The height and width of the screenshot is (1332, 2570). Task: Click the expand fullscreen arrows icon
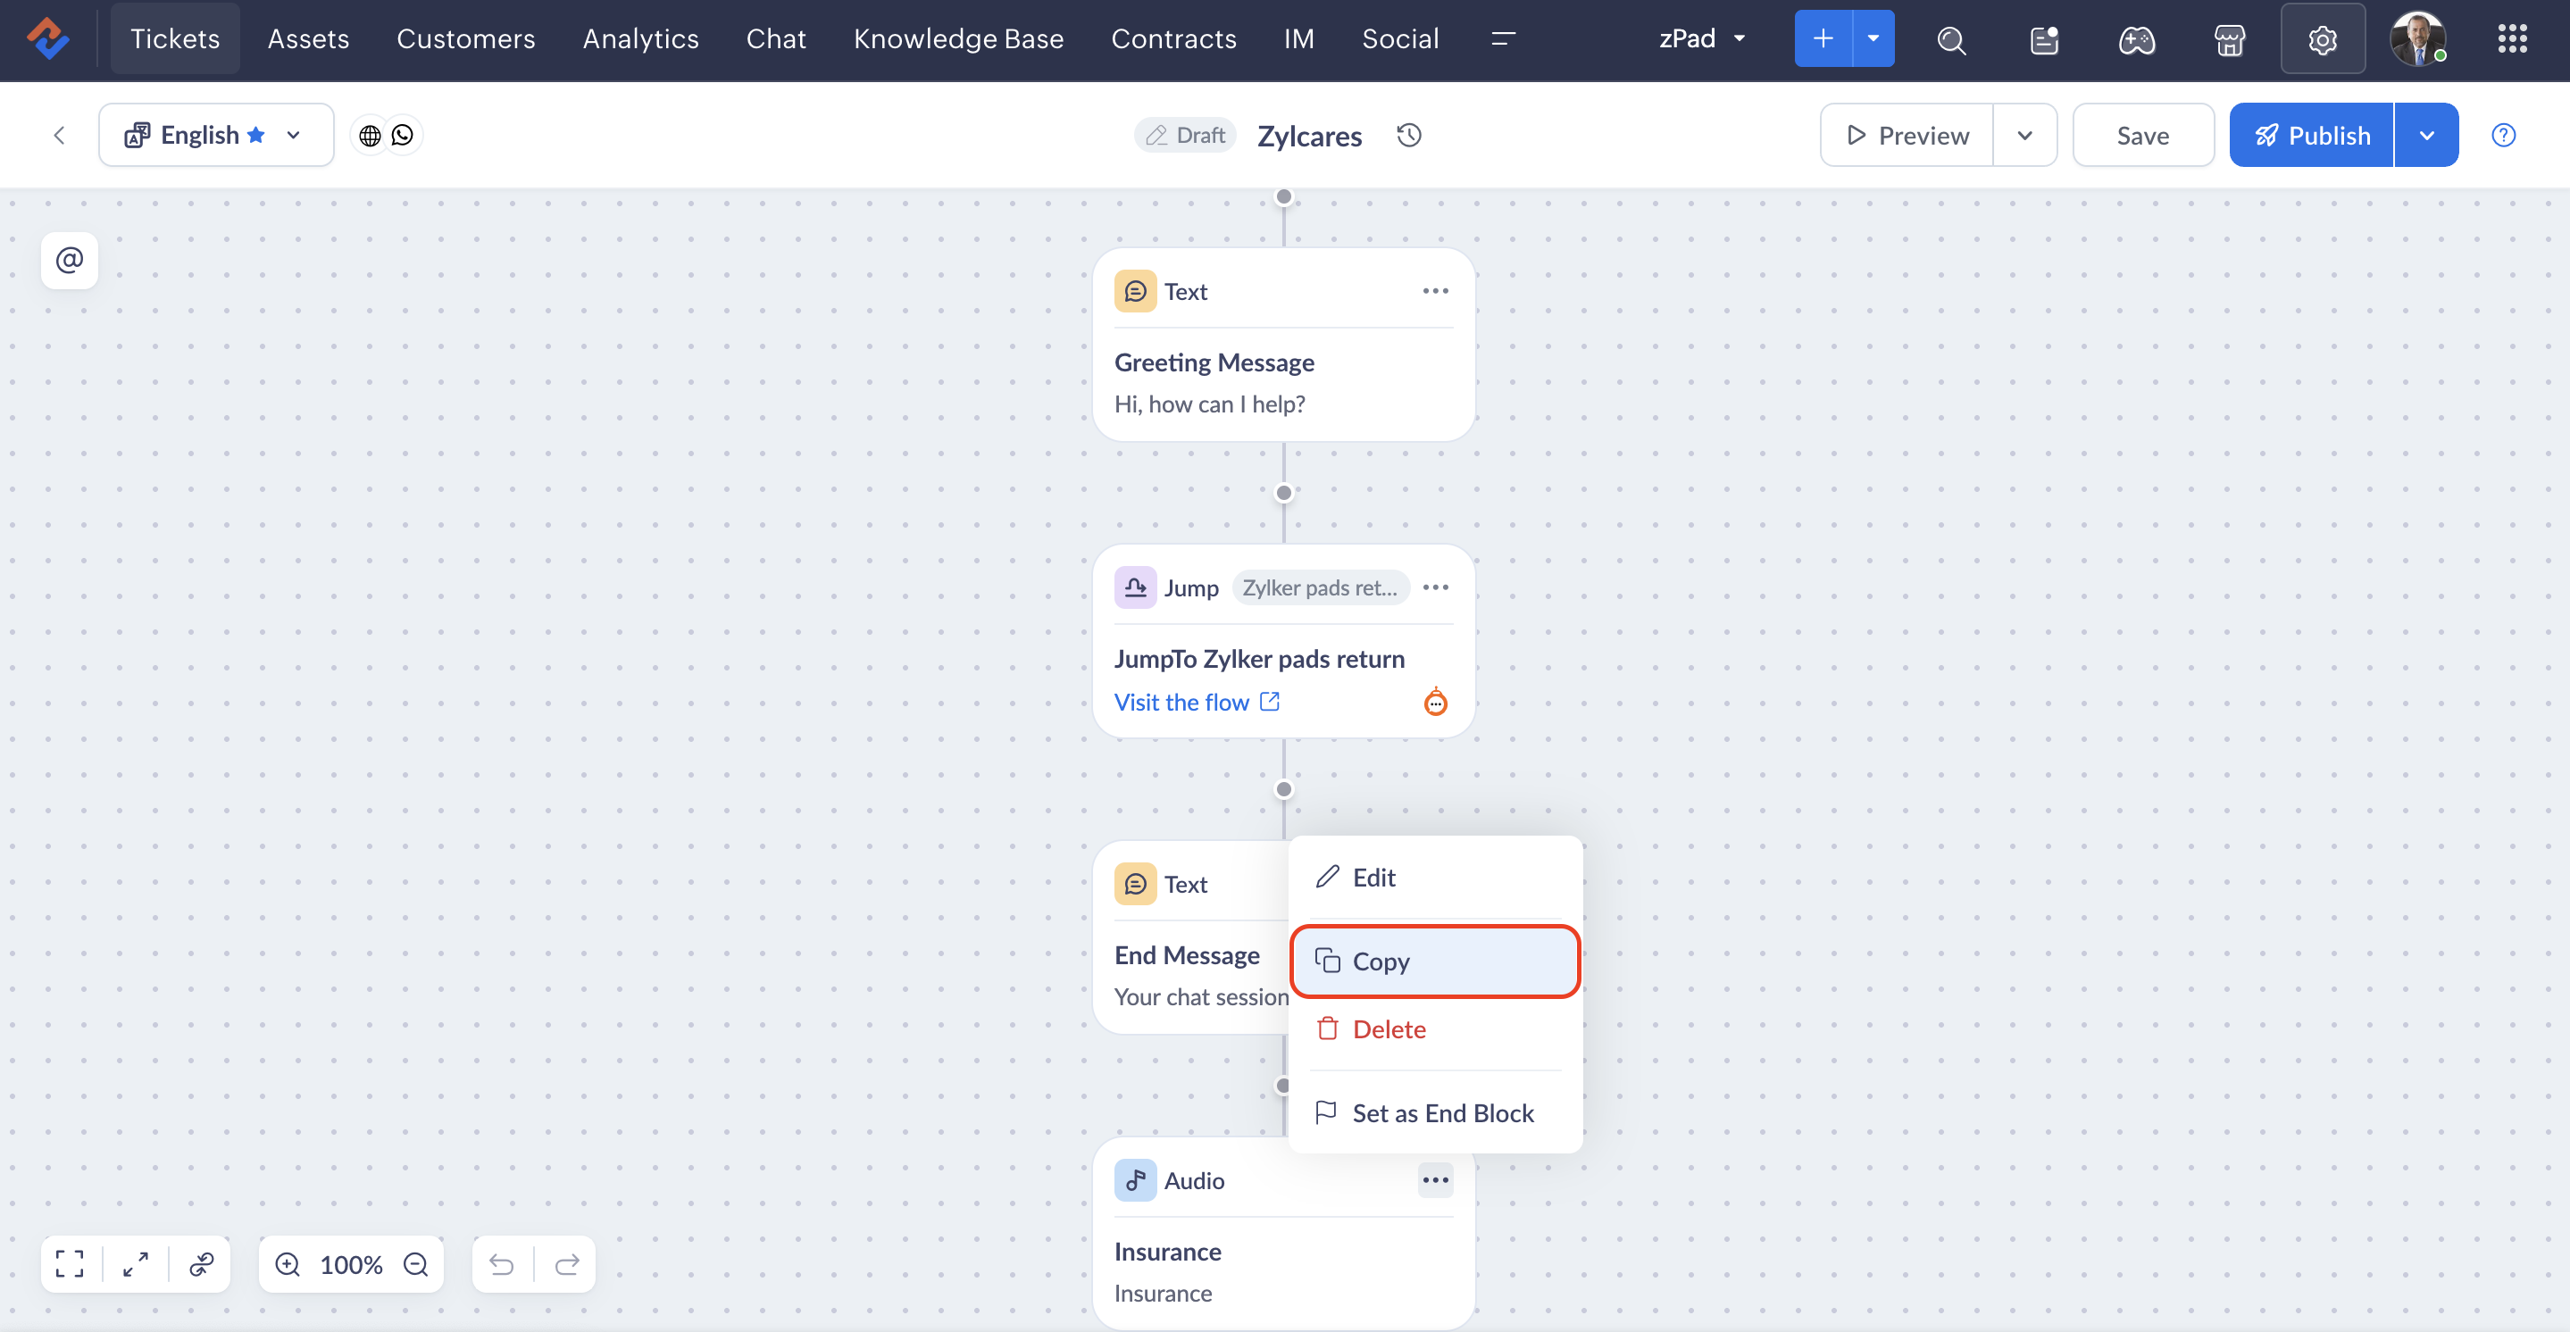136,1263
